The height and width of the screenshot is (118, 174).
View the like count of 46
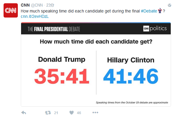tap(79, 113)
